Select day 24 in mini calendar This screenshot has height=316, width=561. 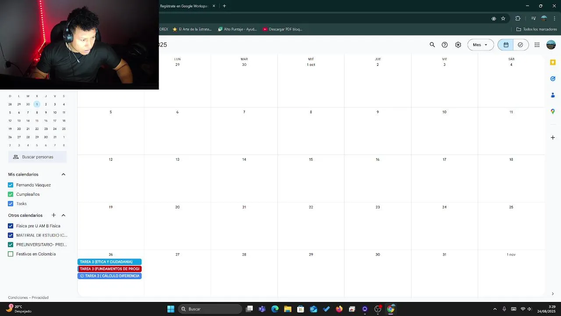[x=55, y=129]
